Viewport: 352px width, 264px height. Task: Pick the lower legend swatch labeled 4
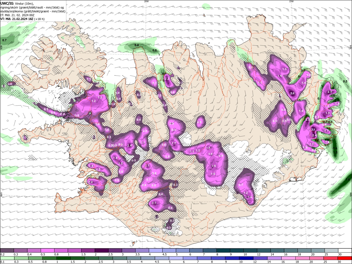(147, 258)
